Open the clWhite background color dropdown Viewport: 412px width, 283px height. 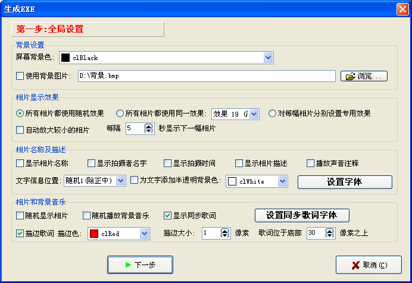(282, 181)
